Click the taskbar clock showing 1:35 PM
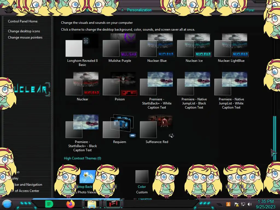This screenshot has height=210, width=280. click(266, 204)
